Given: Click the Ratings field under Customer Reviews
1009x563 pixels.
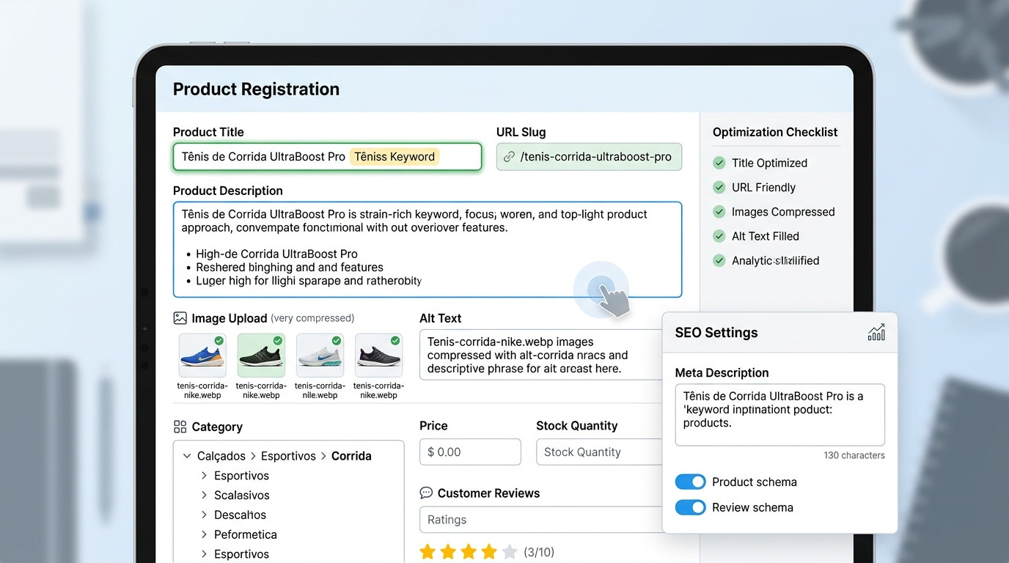Looking at the screenshot, I should pos(541,520).
